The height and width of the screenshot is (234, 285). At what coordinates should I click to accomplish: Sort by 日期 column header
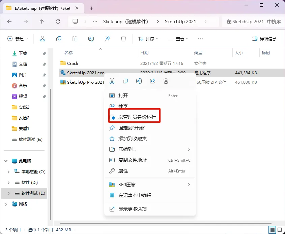click(144, 53)
